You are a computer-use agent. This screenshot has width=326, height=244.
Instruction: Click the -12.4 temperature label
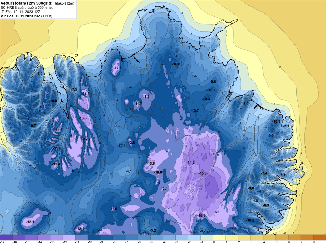pos(56,164)
